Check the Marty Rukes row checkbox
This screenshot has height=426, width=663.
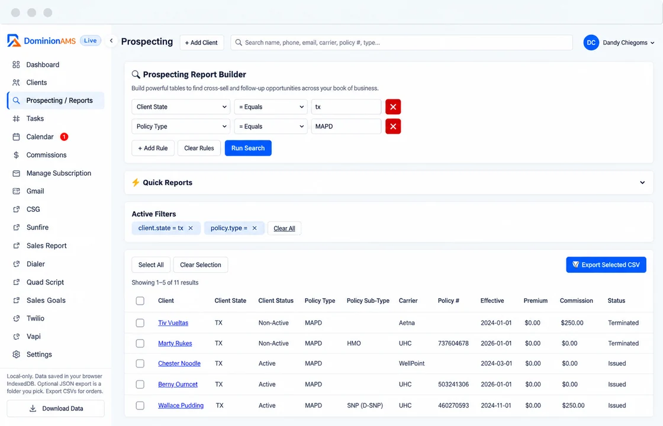point(140,344)
